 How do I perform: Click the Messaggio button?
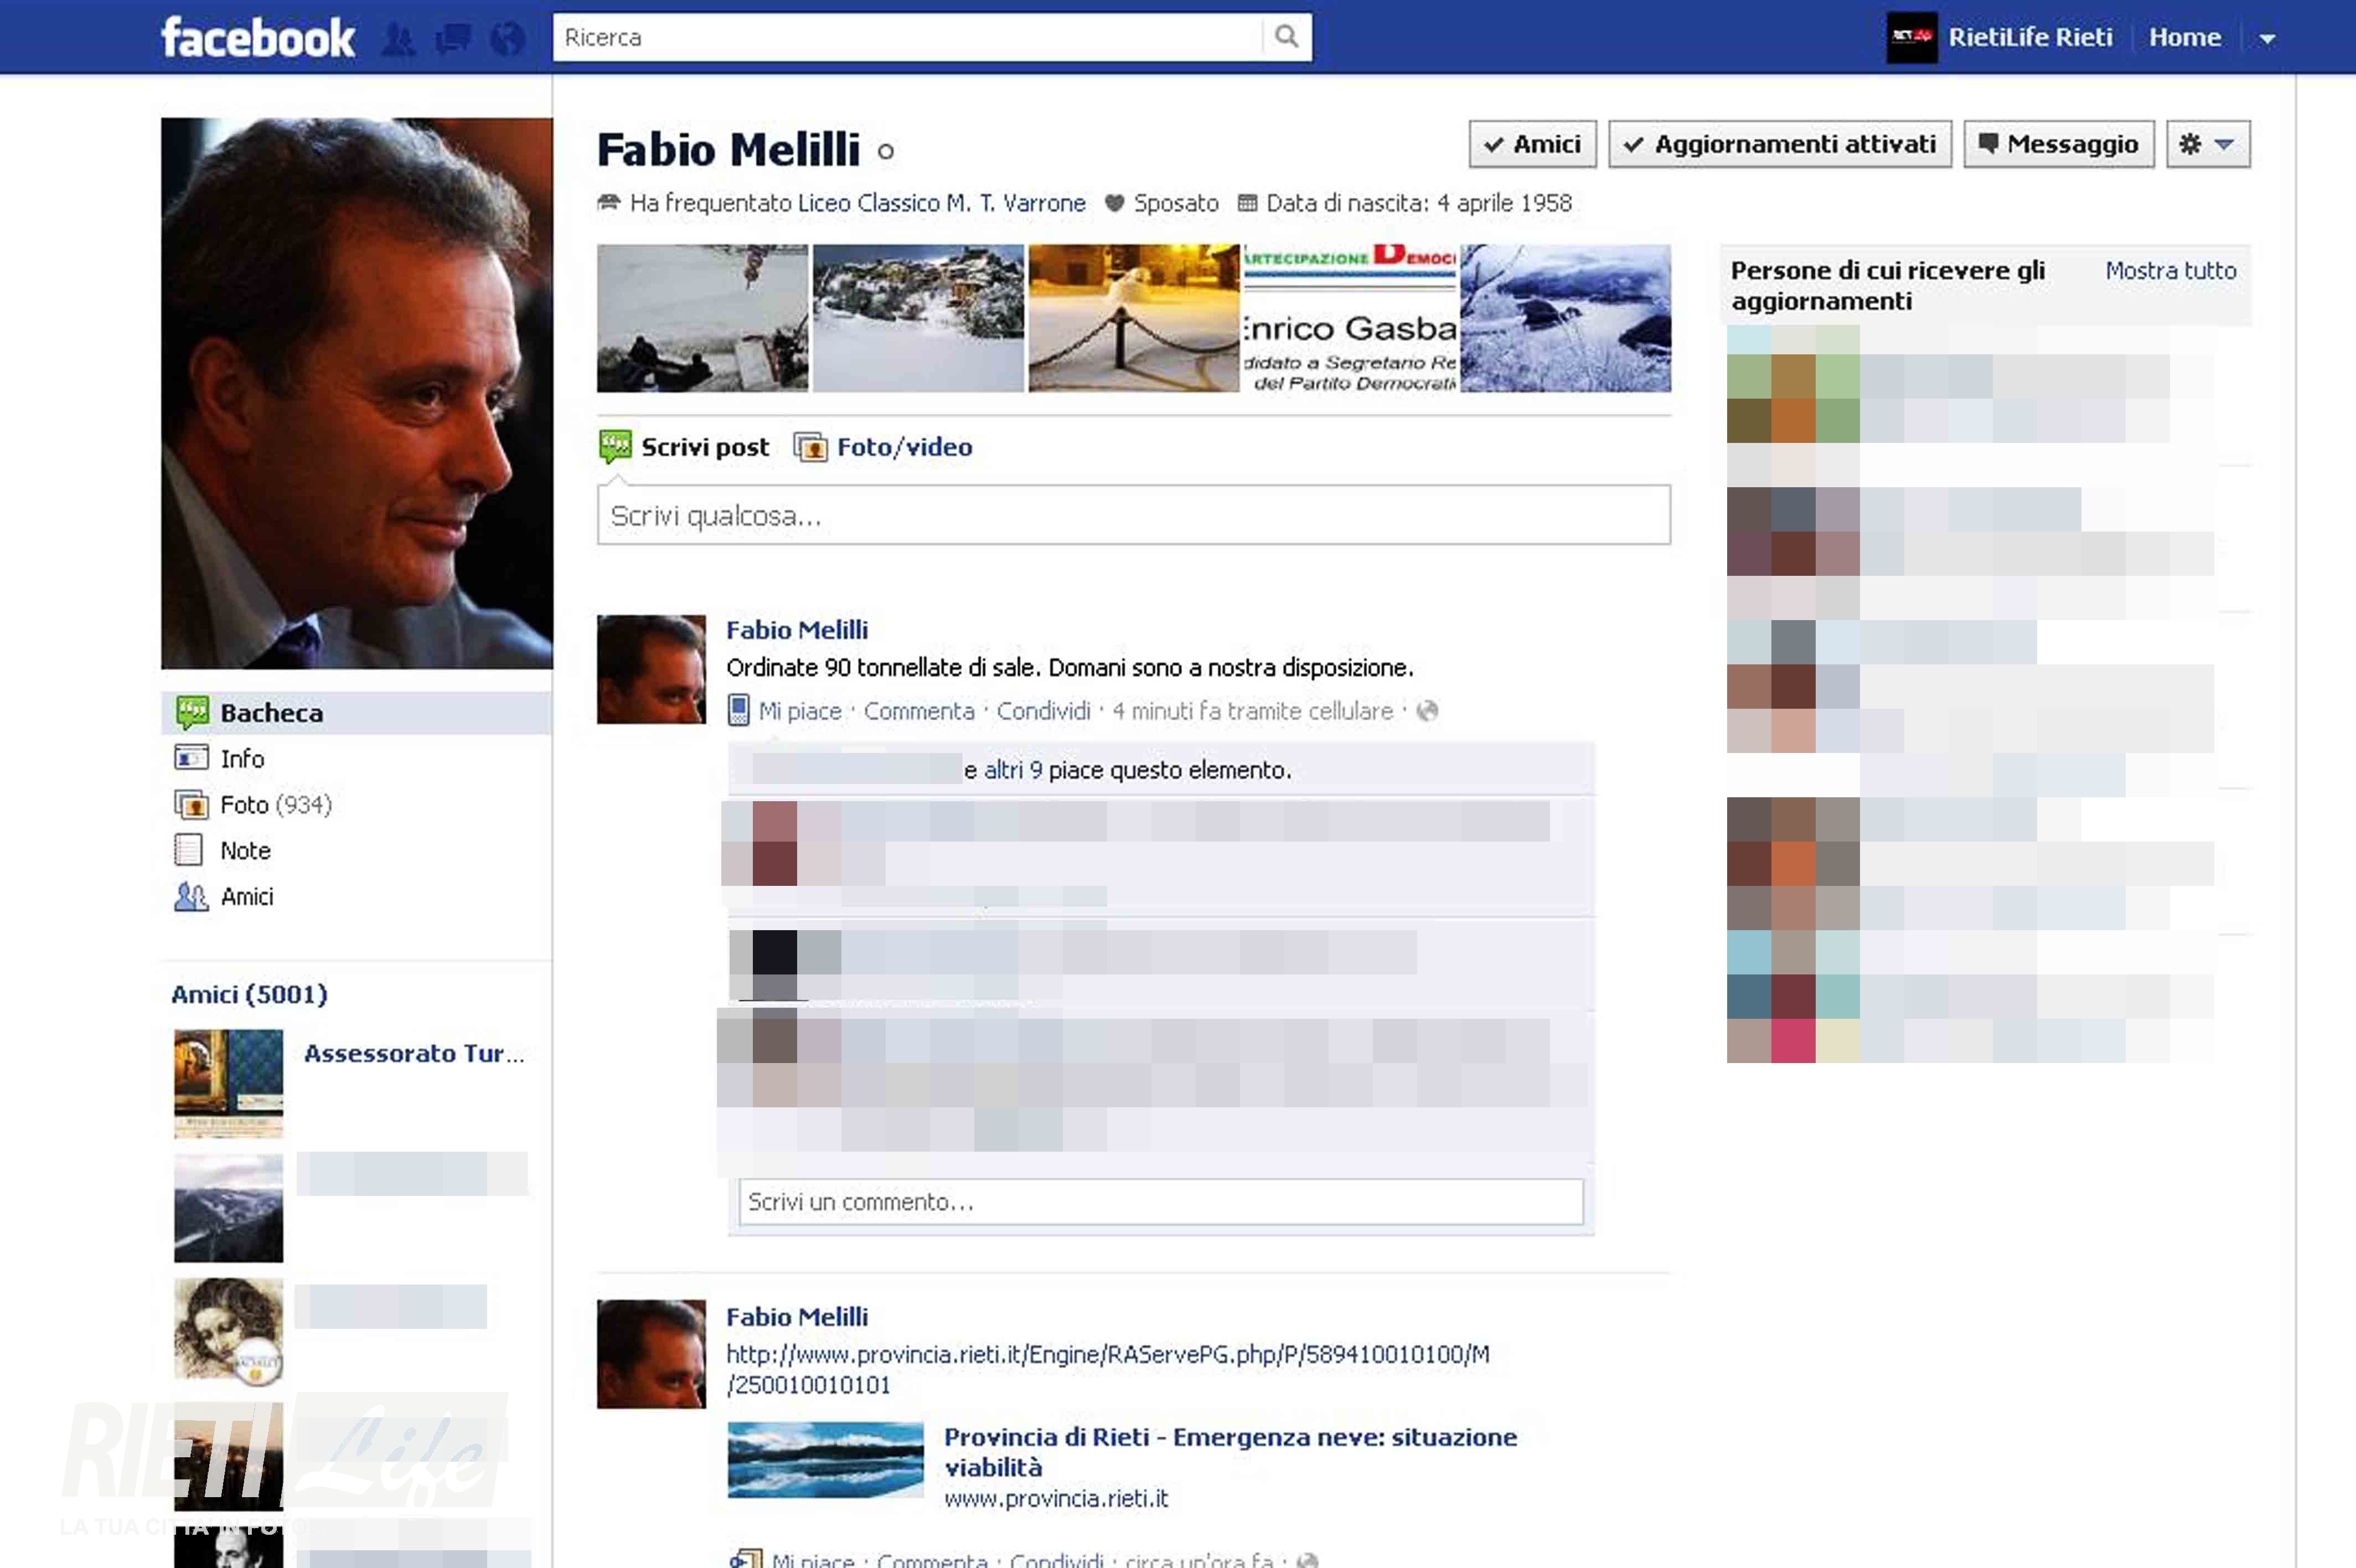(2058, 144)
